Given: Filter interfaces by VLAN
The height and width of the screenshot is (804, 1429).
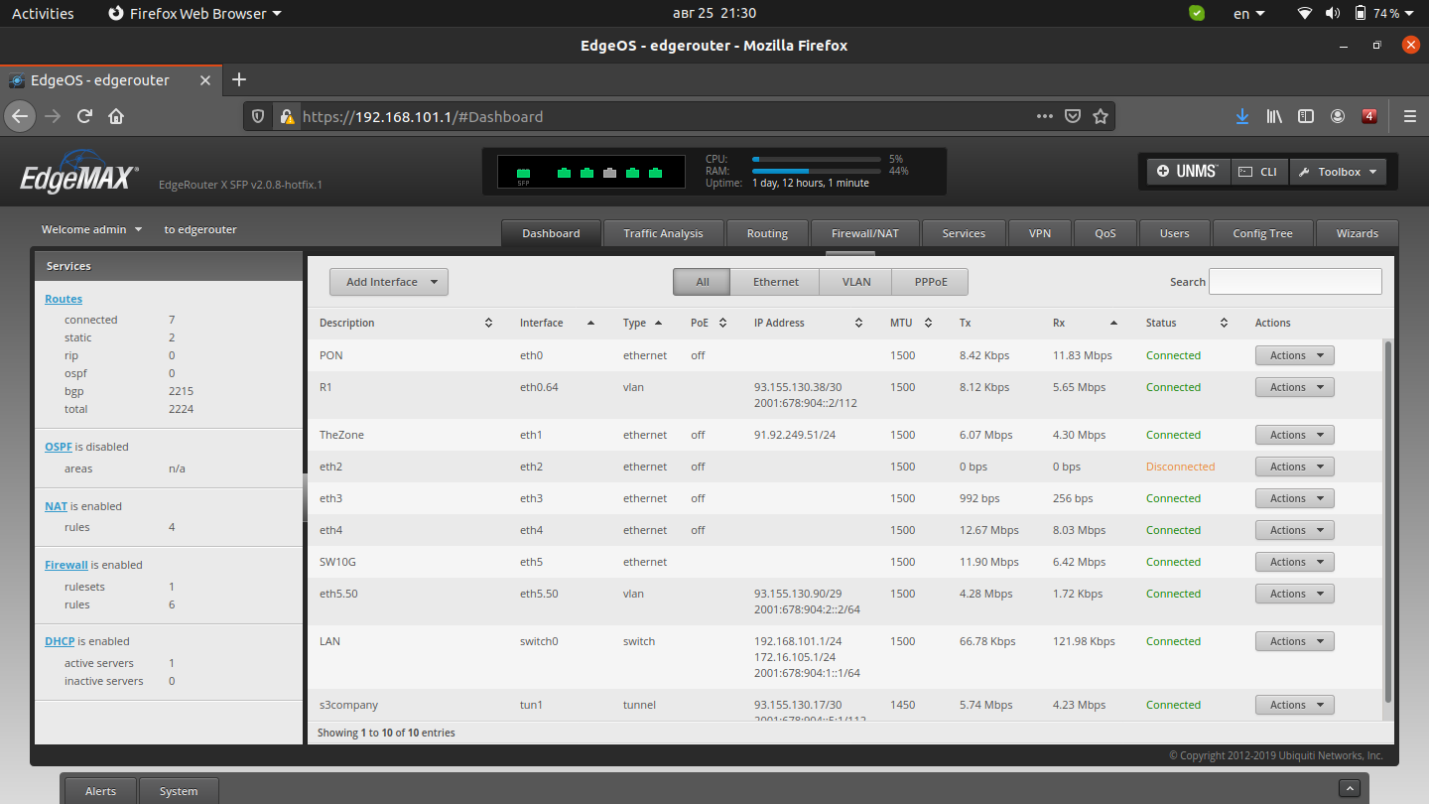Looking at the screenshot, I should pyautogui.click(x=854, y=281).
